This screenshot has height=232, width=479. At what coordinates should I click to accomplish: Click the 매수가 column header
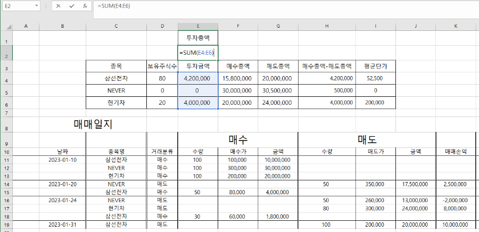click(238, 152)
